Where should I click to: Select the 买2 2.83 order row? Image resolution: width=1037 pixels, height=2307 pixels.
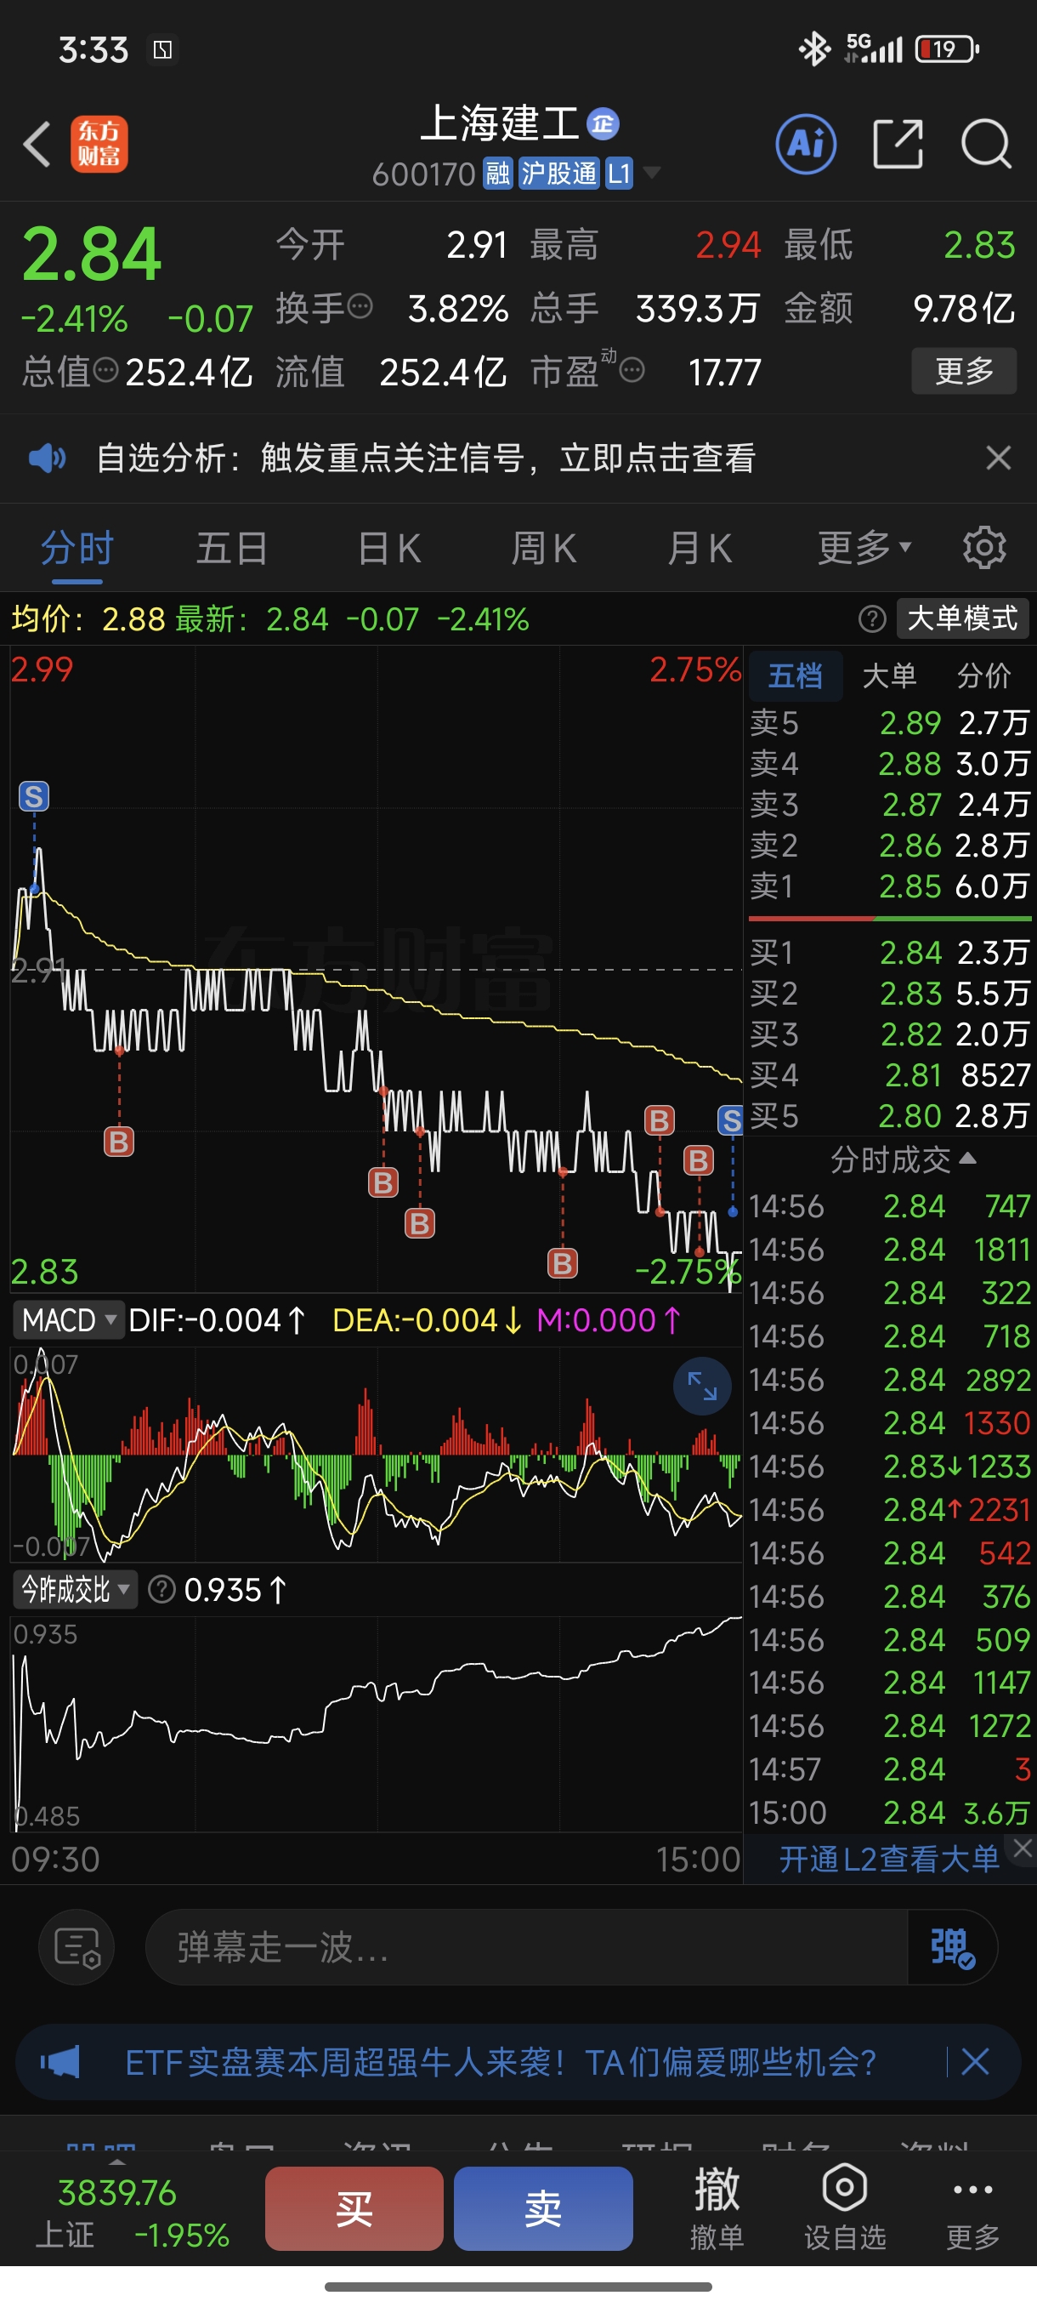tap(889, 994)
